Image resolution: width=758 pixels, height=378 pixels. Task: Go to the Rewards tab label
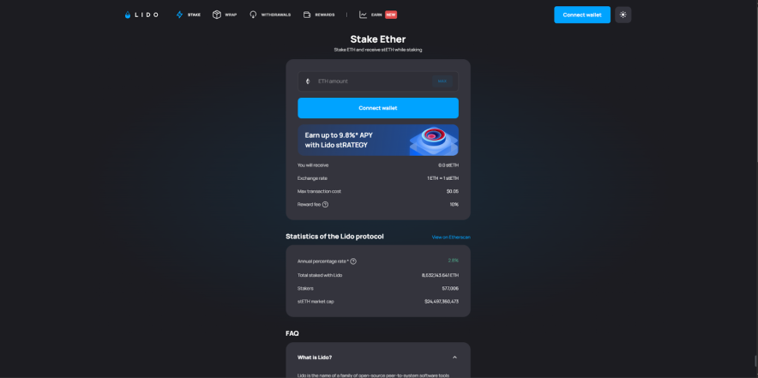coord(325,15)
